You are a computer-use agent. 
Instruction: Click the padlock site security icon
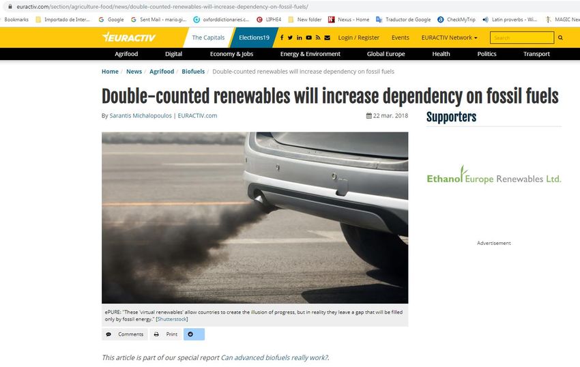[x=10, y=6]
